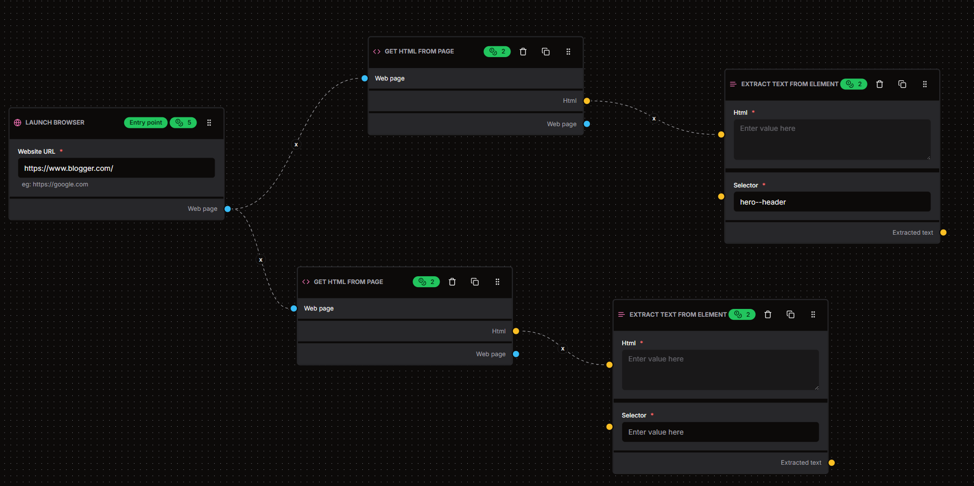Grab the Launch Browser node drag handle

[x=209, y=123]
